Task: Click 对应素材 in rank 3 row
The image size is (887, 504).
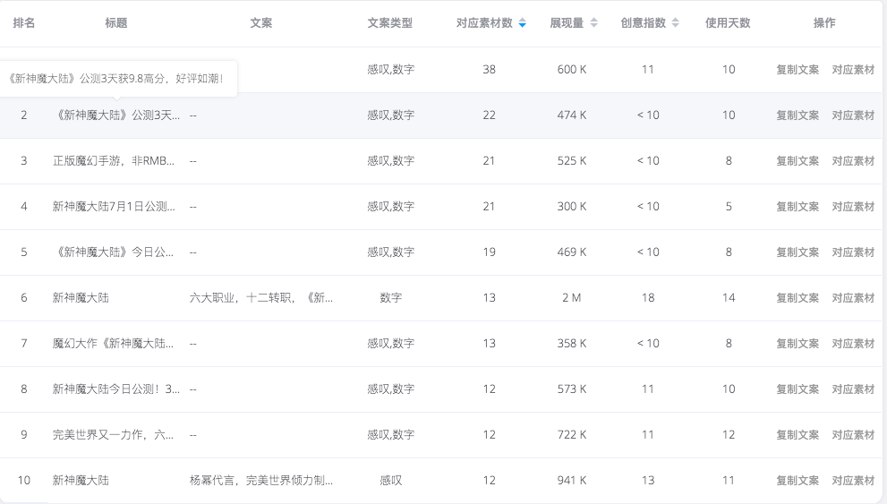Action: [853, 161]
